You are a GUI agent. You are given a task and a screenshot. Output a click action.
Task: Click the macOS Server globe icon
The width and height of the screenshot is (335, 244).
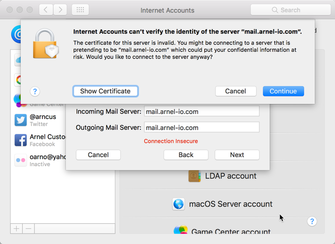coord(179,204)
